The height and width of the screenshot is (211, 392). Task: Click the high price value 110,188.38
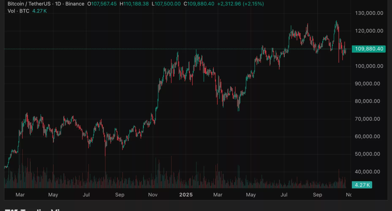(x=136, y=4)
